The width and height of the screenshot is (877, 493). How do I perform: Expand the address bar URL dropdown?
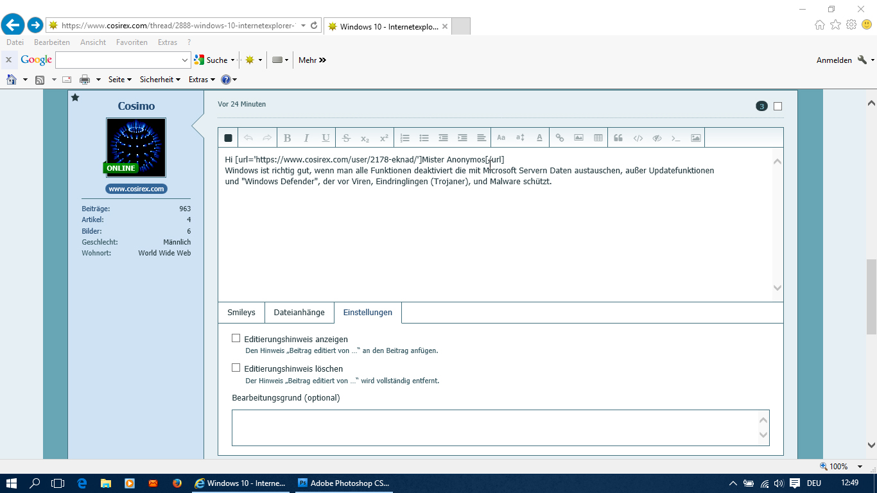303,26
